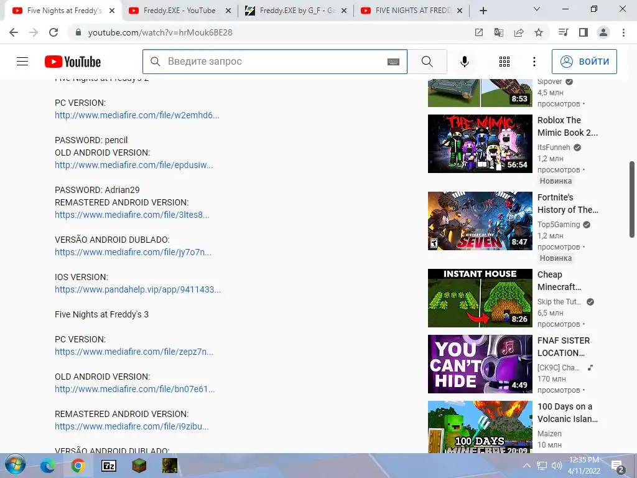Viewport: 637px width, 478px height.
Task: Open mediafire link ending i9zibu
Action: [x=132, y=426]
